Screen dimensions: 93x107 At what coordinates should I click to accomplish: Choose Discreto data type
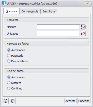pos(14,83)
